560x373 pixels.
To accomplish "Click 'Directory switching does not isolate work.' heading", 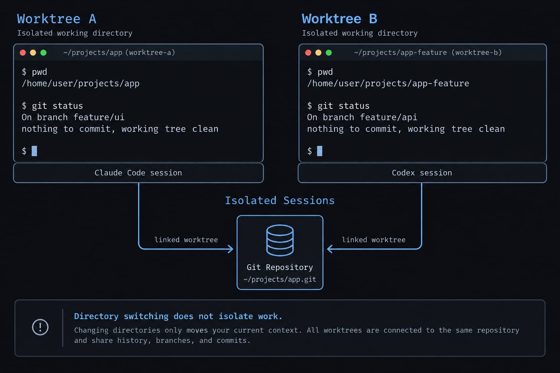I will [x=178, y=317].
